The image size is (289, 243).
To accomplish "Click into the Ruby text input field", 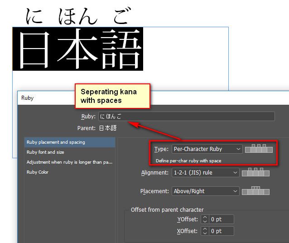I will coord(186,117).
